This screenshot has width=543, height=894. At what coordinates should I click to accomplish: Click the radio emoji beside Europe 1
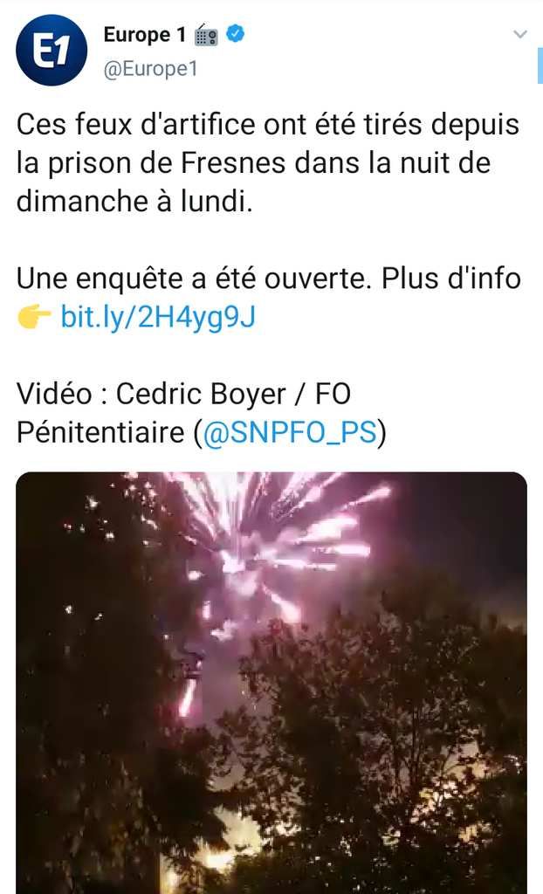tap(206, 35)
